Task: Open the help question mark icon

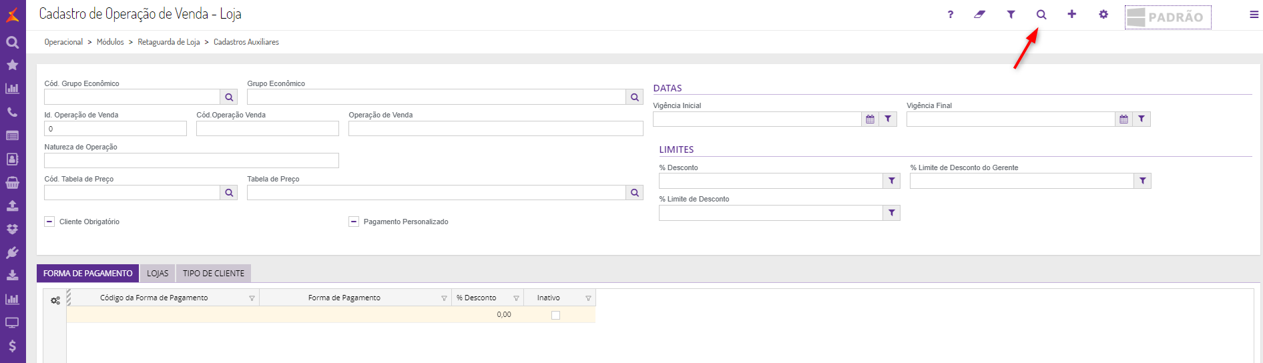Action: [950, 15]
